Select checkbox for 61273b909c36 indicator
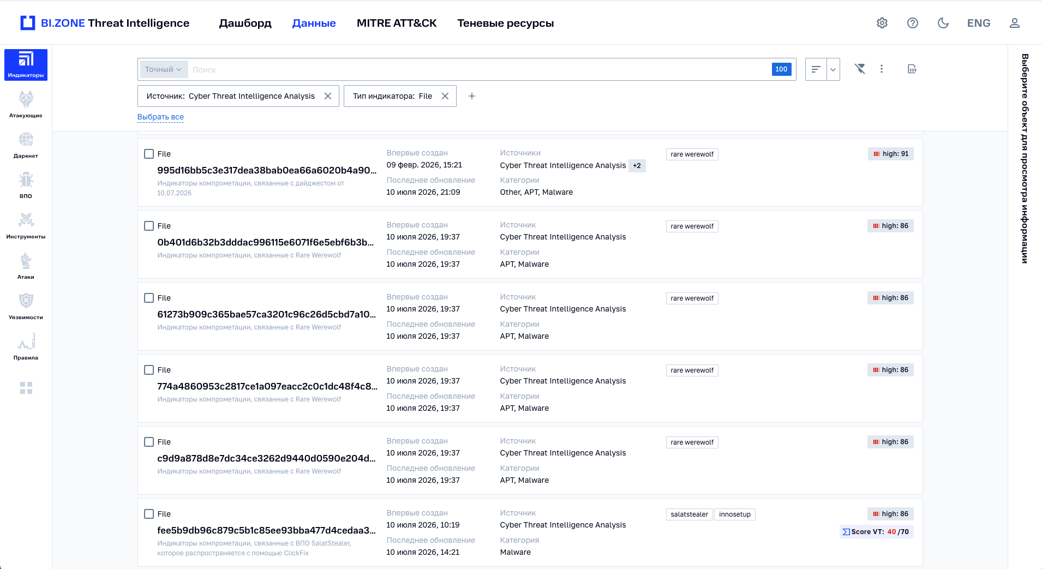The height and width of the screenshot is (569, 1042). click(x=149, y=298)
